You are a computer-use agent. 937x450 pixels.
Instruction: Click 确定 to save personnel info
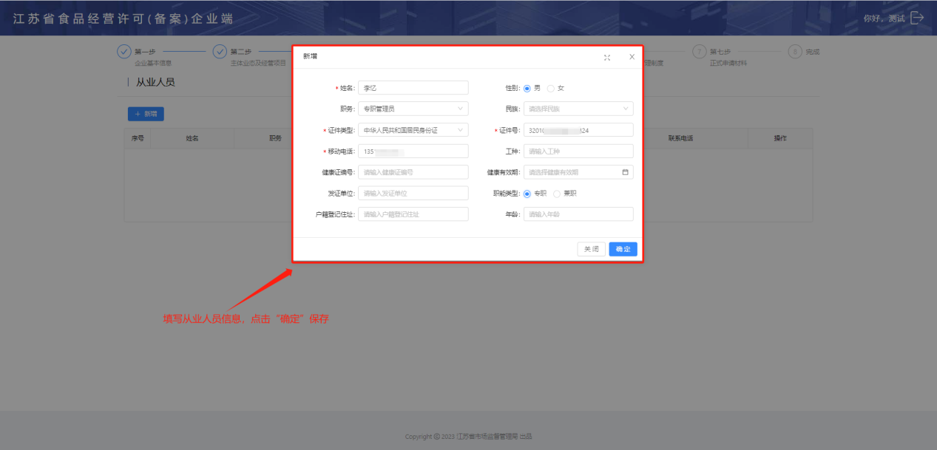click(x=623, y=249)
